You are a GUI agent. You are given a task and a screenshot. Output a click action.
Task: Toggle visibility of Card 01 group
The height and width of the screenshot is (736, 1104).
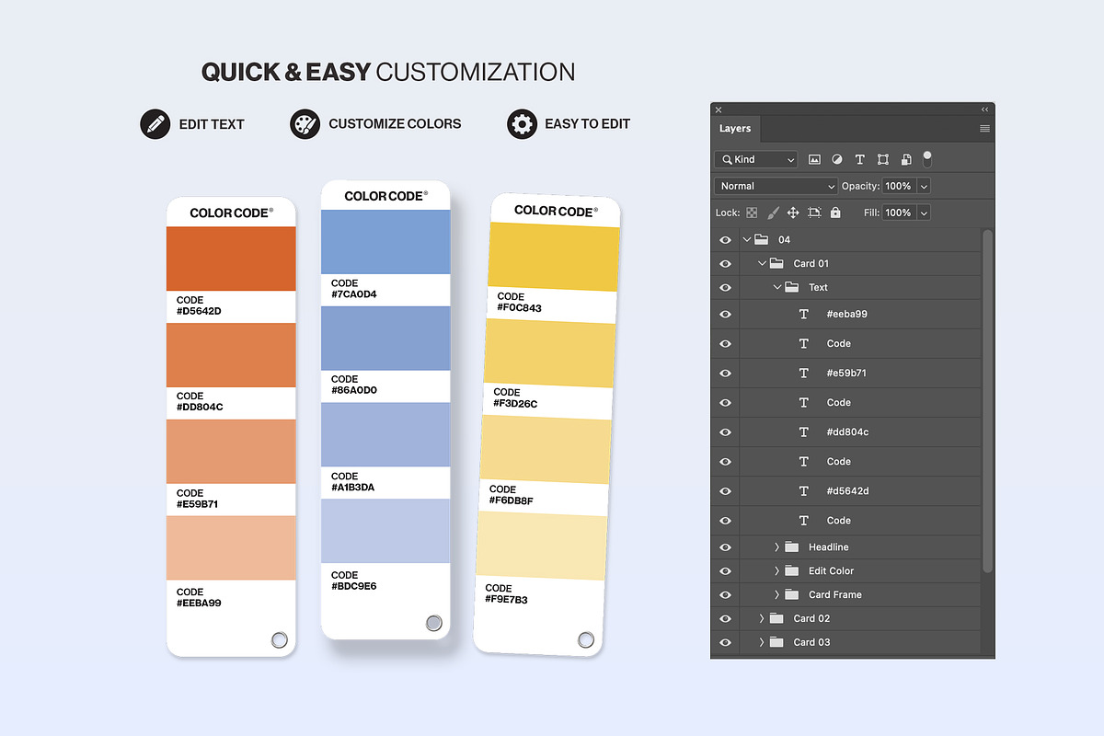click(725, 264)
